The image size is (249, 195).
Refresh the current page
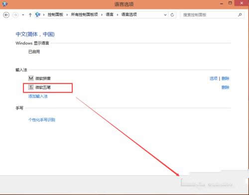point(172,15)
